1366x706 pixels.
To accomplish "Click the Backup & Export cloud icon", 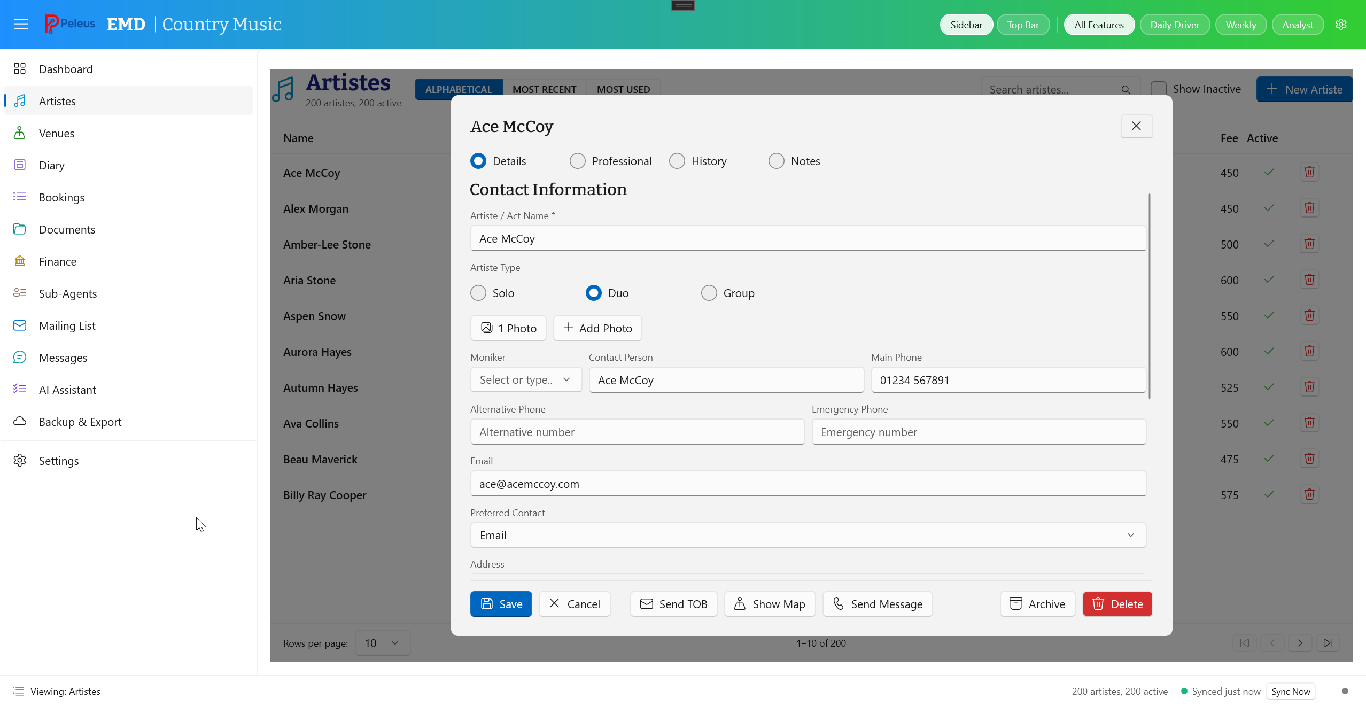I will tap(20, 421).
